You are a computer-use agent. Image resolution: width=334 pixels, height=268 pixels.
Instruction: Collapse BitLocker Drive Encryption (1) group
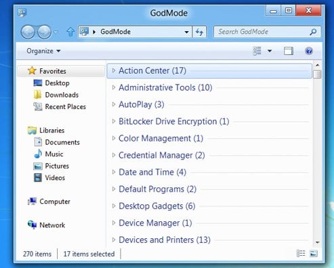pos(114,121)
